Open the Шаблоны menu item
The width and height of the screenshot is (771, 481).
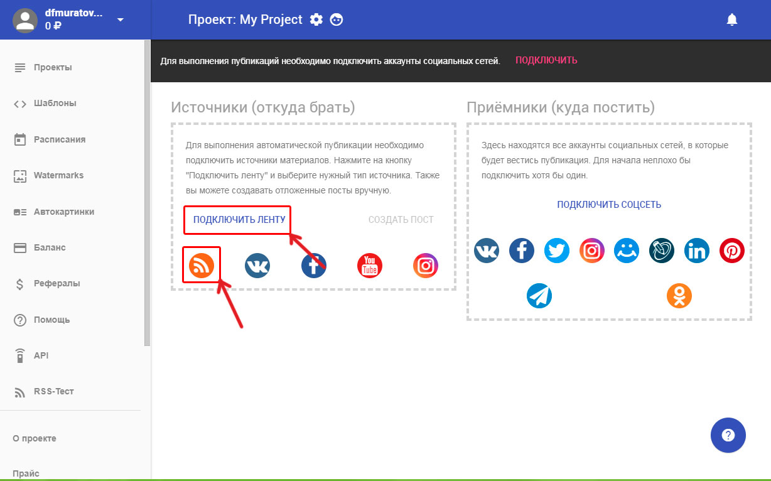[x=55, y=104]
